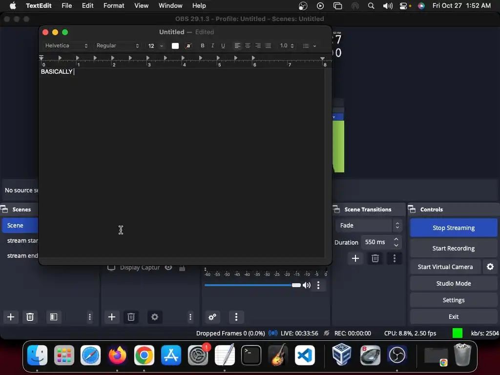Increase transition duration with up arrow

coord(396,239)
